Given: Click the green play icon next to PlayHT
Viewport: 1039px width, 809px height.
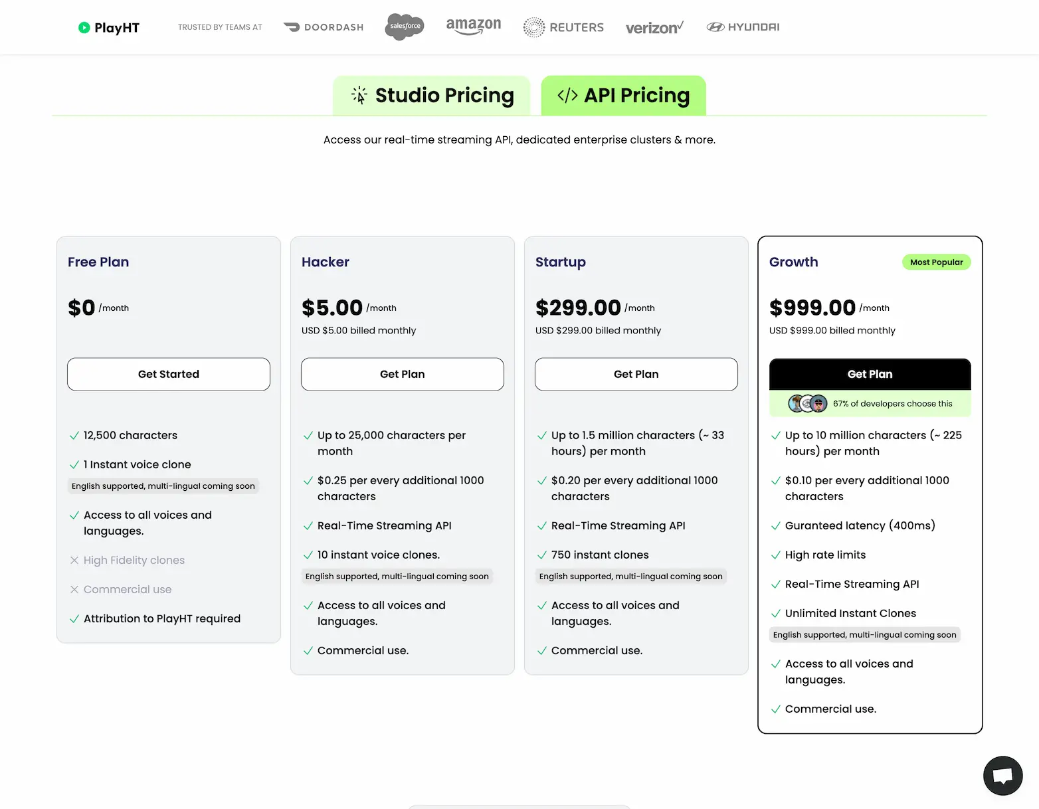Looking at the screenshot, I should tap(84, 27).
